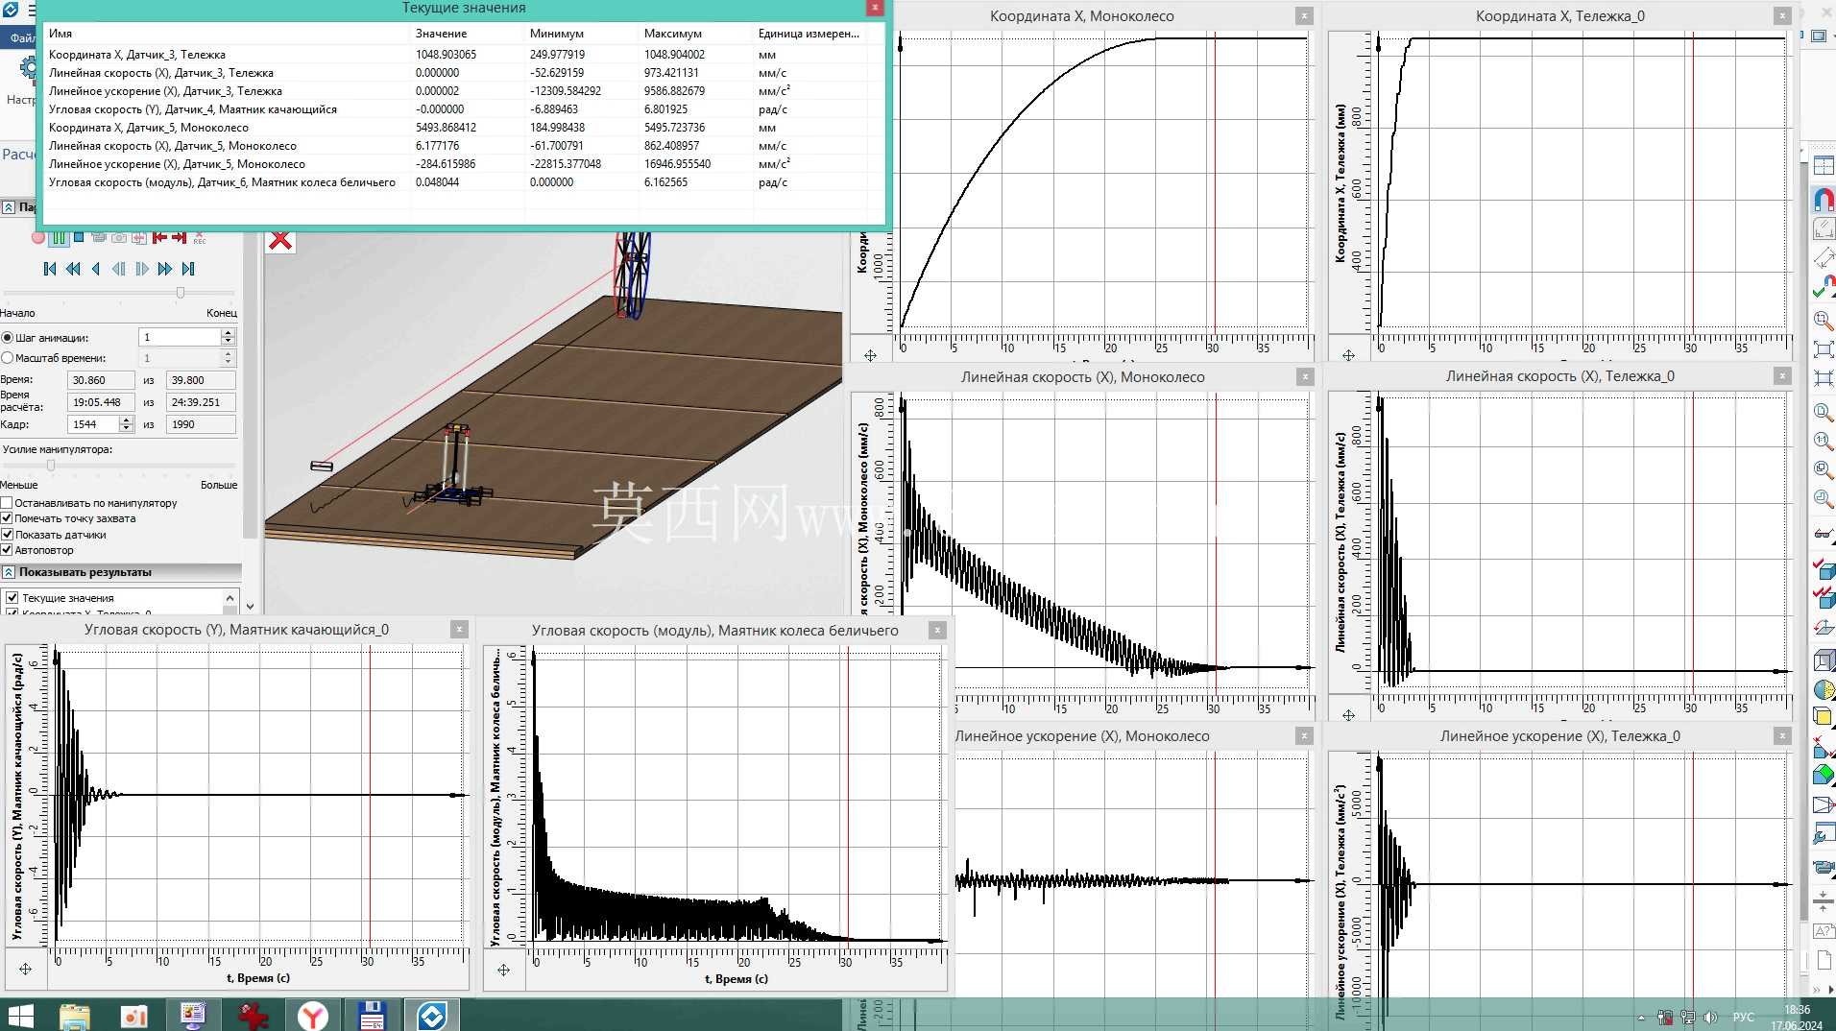This screenshot has width=1836, height=1031.
Task: Click the red X cancel icon
Action: coord(280,240)
